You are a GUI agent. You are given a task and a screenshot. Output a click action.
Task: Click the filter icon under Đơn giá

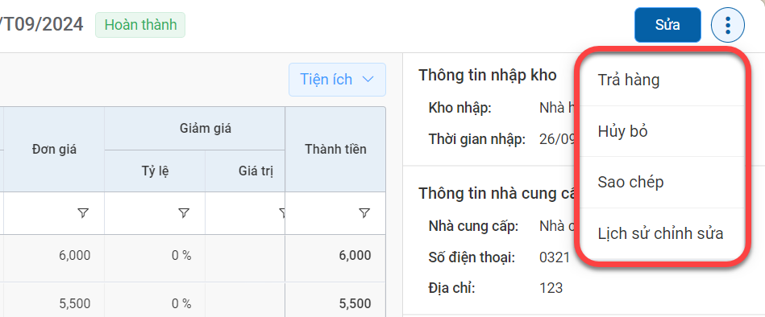pyautogui.click(x=83, y=212)
